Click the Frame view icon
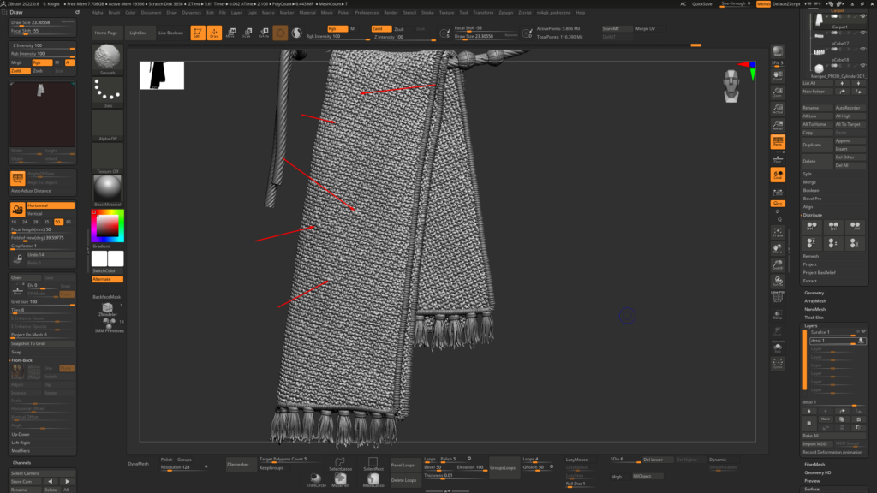877x493 pixels. point(778,230)
